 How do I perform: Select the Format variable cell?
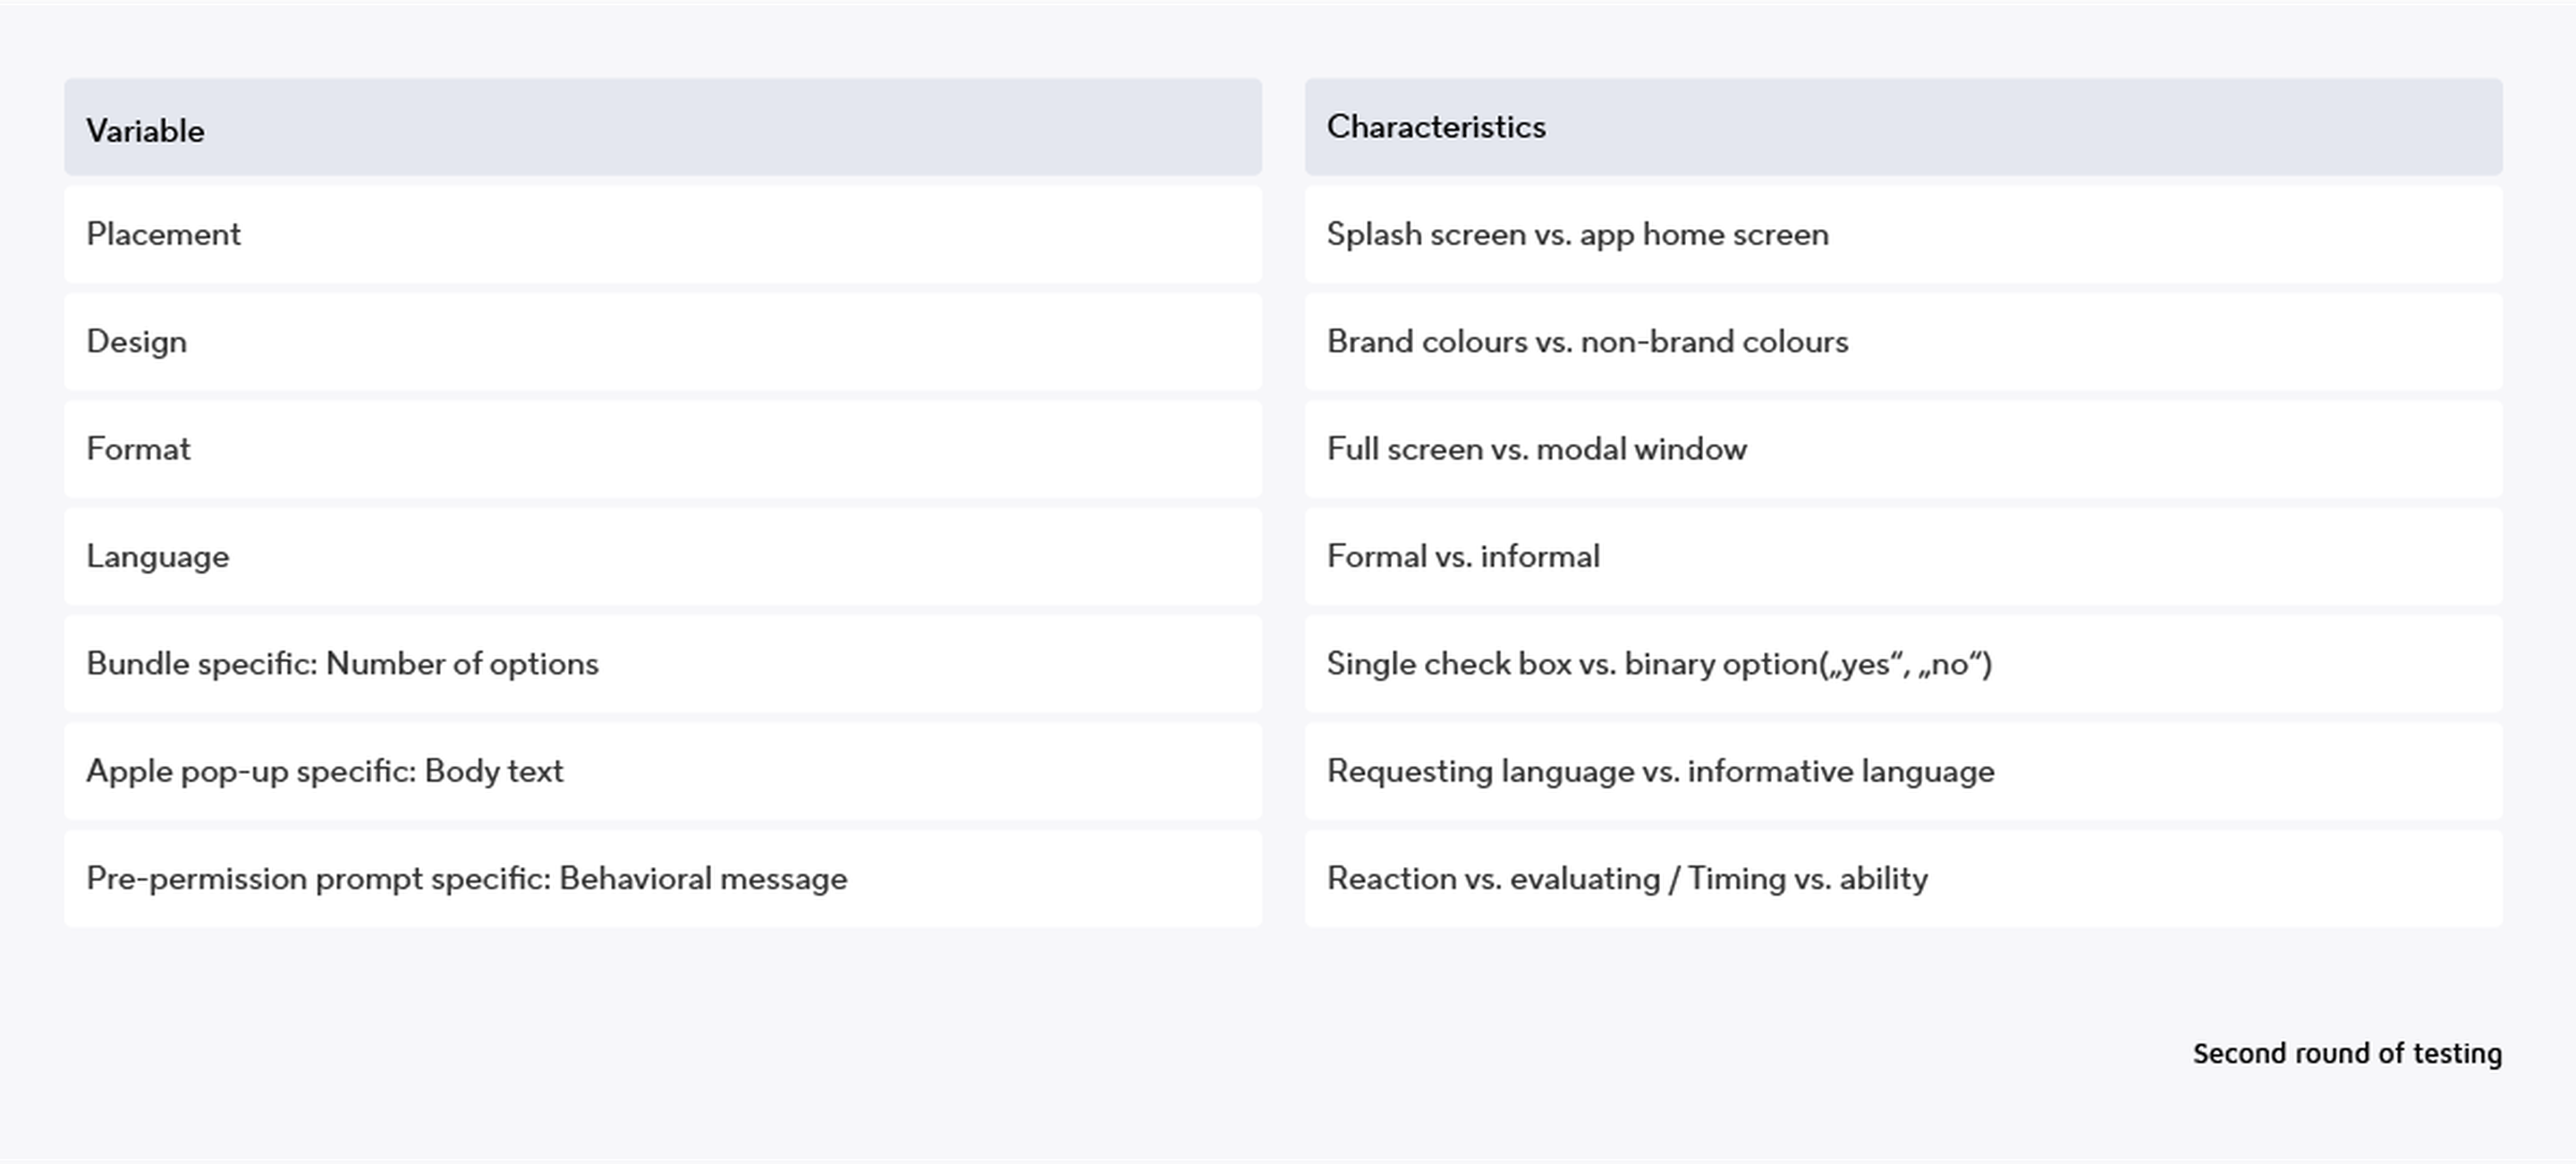pyautogui.click(x=663, y=449)
